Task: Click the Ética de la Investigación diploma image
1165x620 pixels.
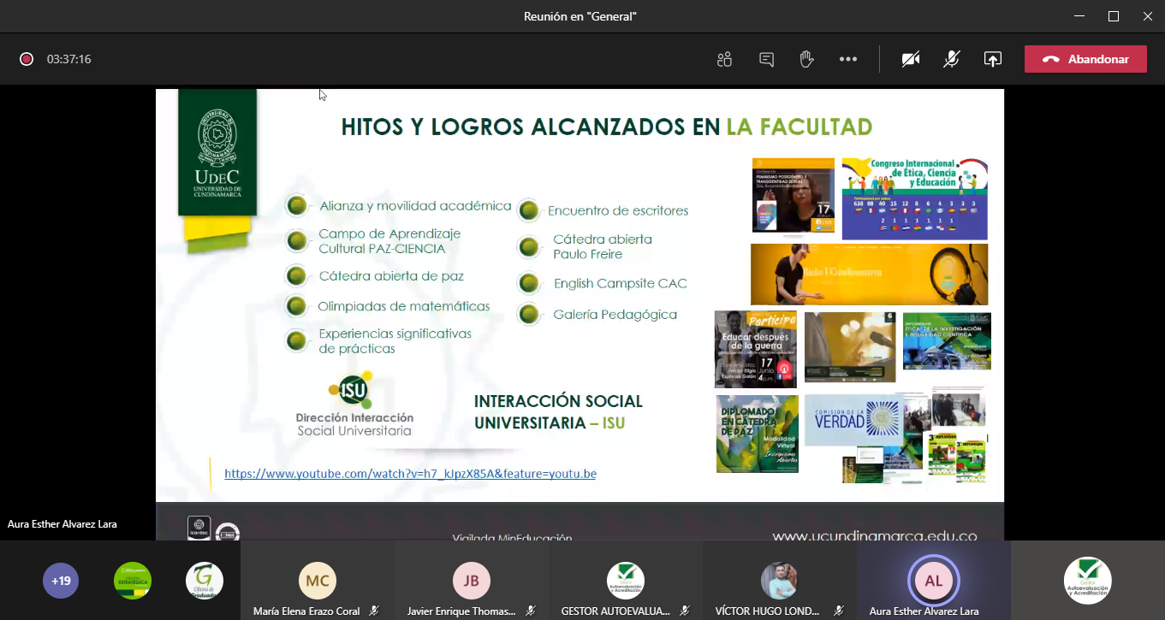Action: pyautogui.click(x=947, y=341)
